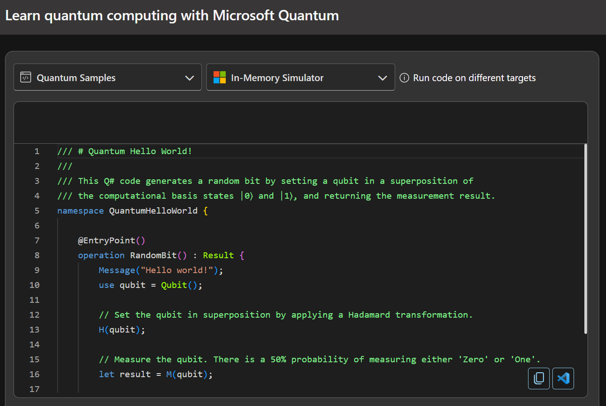
Task: Click the Learn quantum computing page heading
Action: 172,16
